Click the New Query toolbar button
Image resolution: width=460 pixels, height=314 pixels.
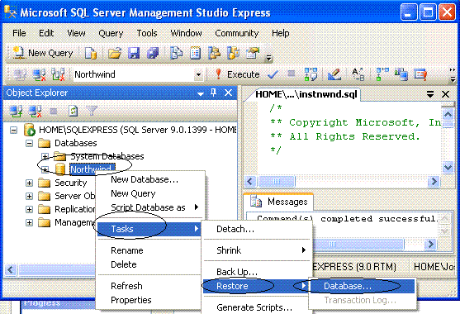click(44, 53)
